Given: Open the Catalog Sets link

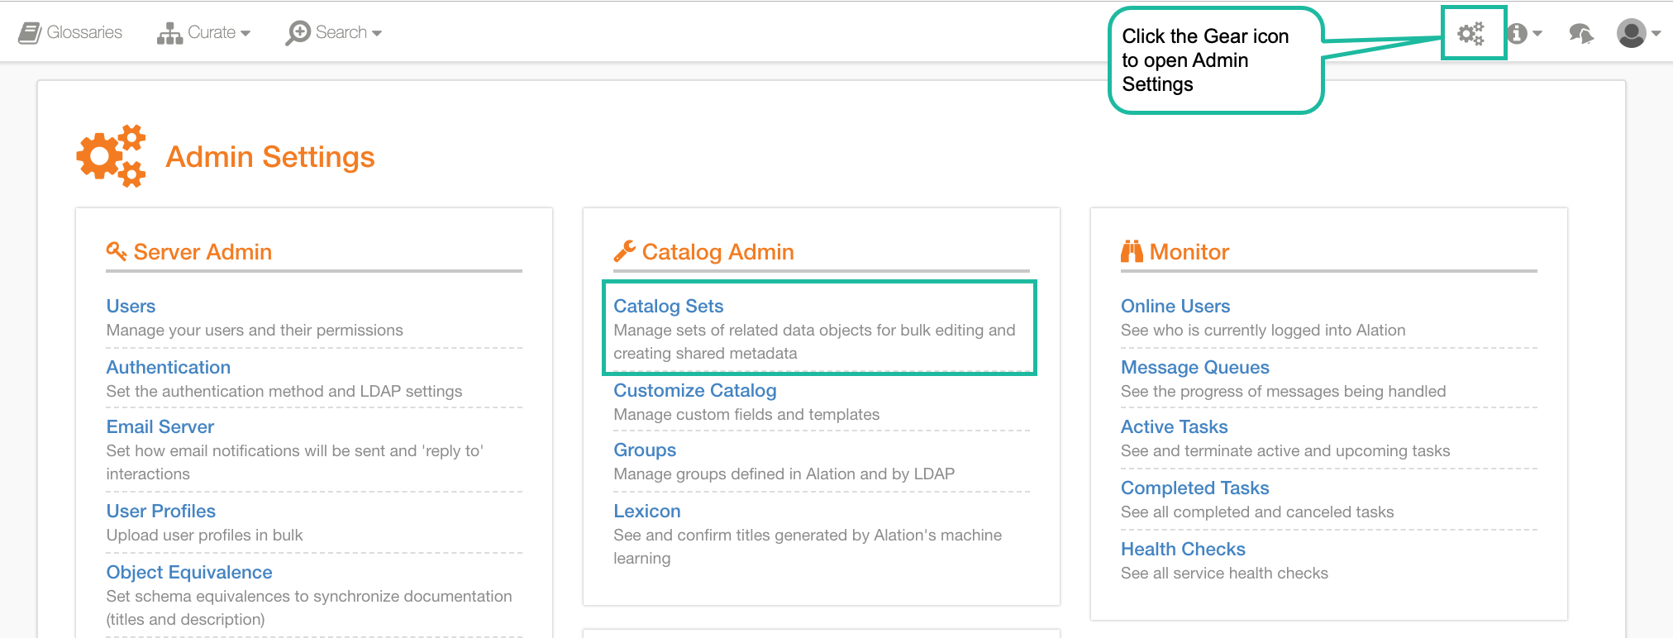Looking at the screenshot, I should [669, 306].
